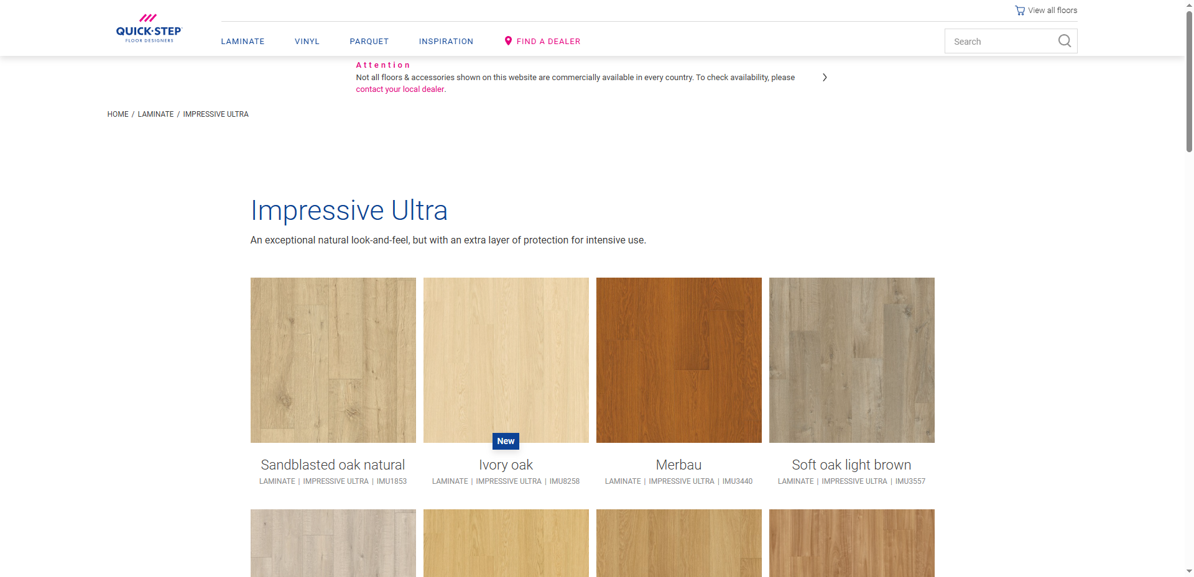Screen dimensions: 1194x577
Task: Click the search magnifier icon
Action: (1064, 41)
